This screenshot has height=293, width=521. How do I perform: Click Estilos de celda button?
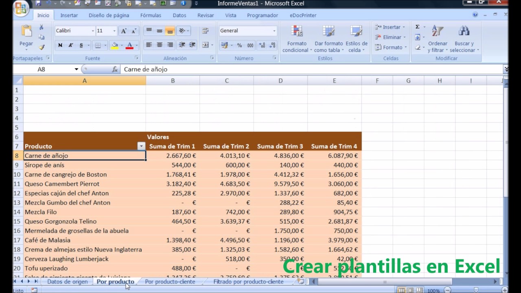click(x=357, y=39)
